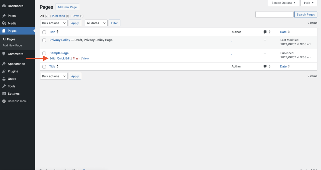Screen dimensions: 321x170
Task: Click the Comments speech bubble icon in sidebar
Action: point(4,54)
